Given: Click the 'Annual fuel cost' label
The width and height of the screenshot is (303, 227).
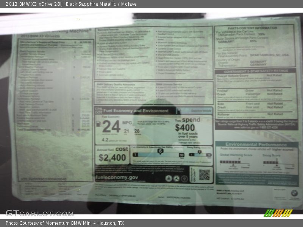Looking at the screenshot, I should 112,149.
